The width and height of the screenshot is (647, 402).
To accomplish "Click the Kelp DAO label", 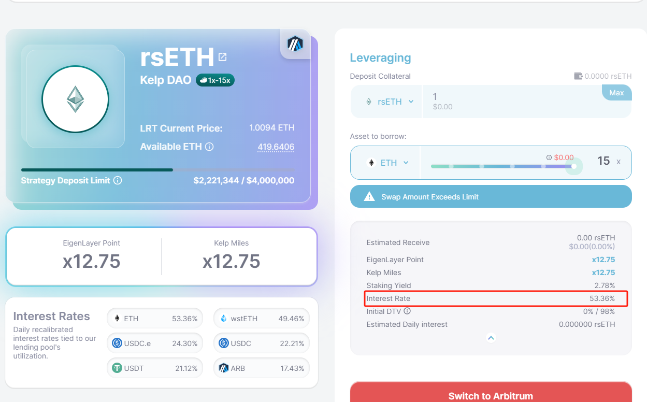I will (x=166, y=80).
